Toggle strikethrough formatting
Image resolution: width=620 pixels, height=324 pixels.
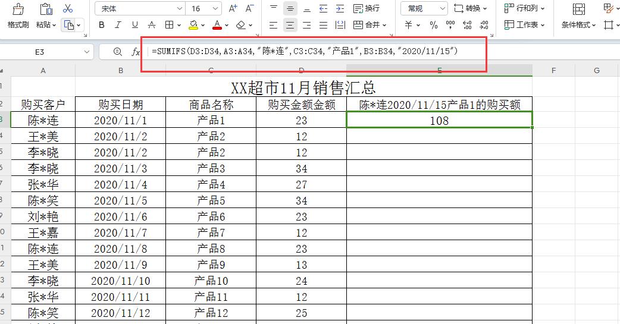[152, 25]
